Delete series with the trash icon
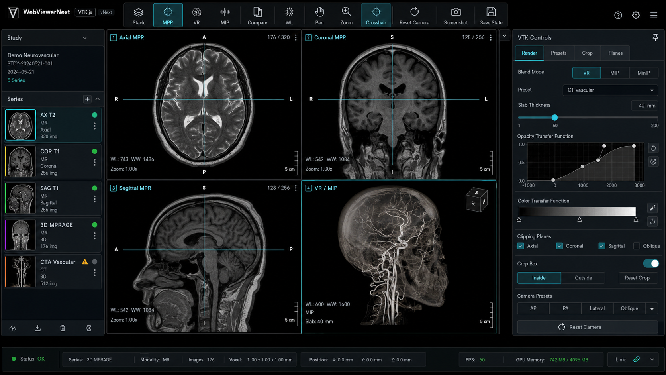Viewport: 666px width, 375px height. click(63, 328)
